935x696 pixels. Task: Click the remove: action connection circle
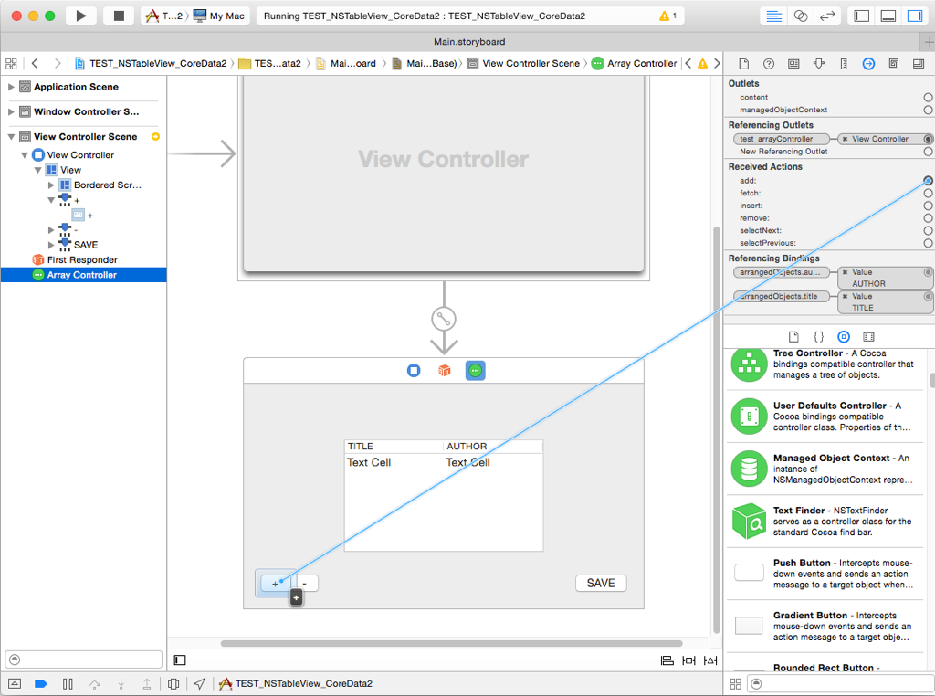928,218
